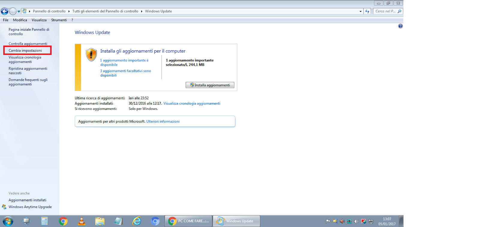The height and width of the screenshot is (227, 480).
Task: Click 'Ieri alle 23:52' text
Action: tap(139, 98)
